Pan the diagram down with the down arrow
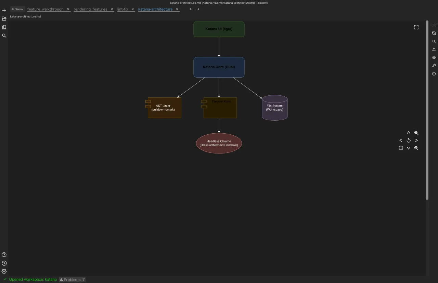This screenshot has height=283, width=438. pos(409,148)
